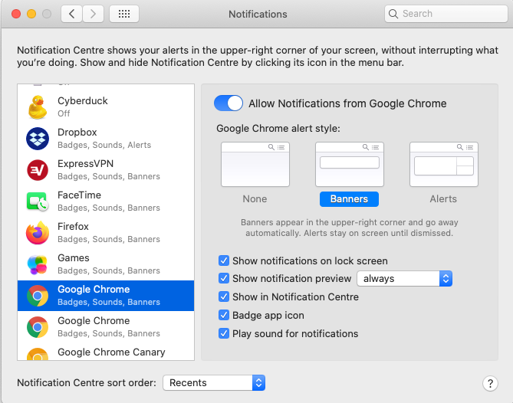Uncheck Show notification preview checkbox
This screenshot has height=403, width=513.
tap(224, 278)
